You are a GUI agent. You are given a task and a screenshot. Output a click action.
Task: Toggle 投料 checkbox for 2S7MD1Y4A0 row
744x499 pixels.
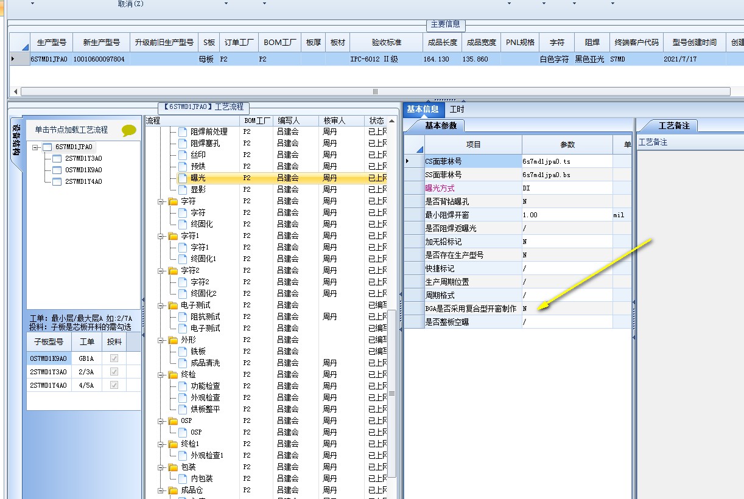(114, 385)
